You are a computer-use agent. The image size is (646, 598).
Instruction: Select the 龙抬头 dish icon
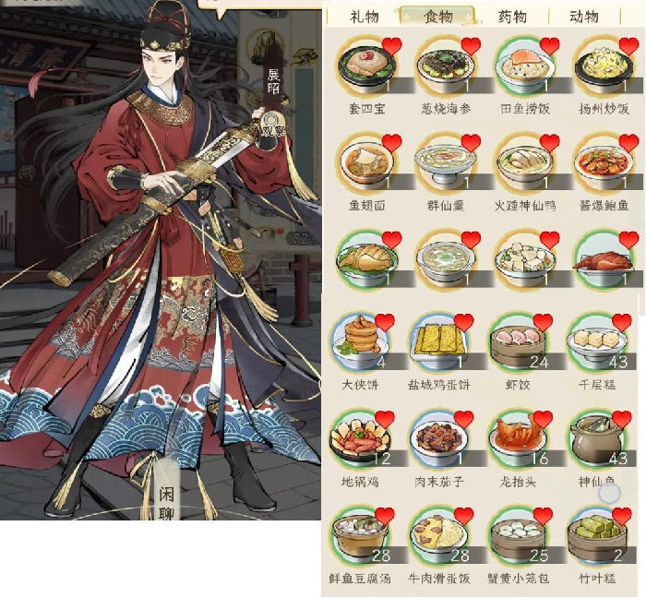click(519, 439)
